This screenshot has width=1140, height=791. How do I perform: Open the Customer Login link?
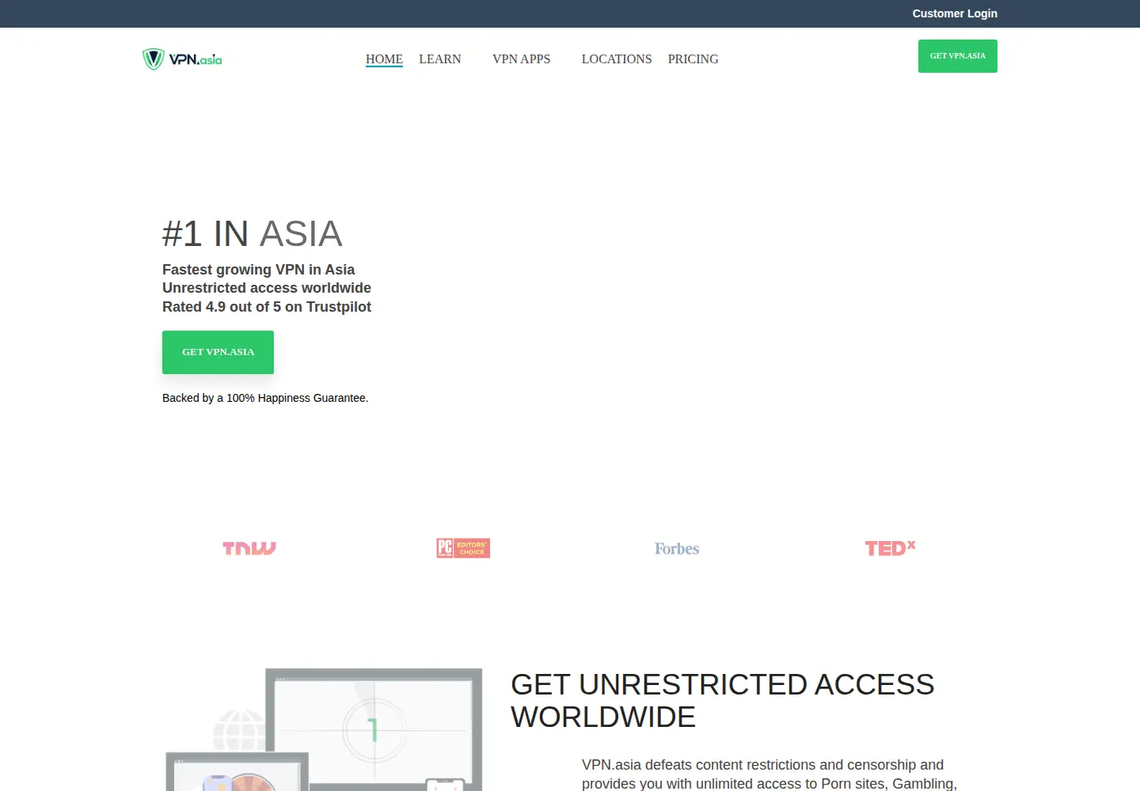pos(955,13)
